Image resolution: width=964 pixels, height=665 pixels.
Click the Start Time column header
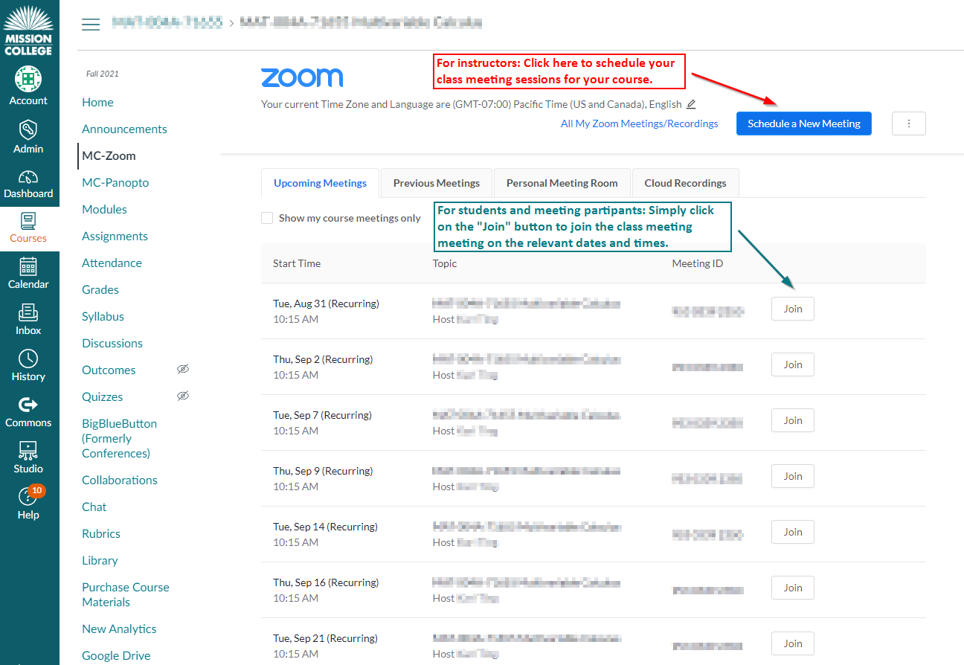click(297, 263)
